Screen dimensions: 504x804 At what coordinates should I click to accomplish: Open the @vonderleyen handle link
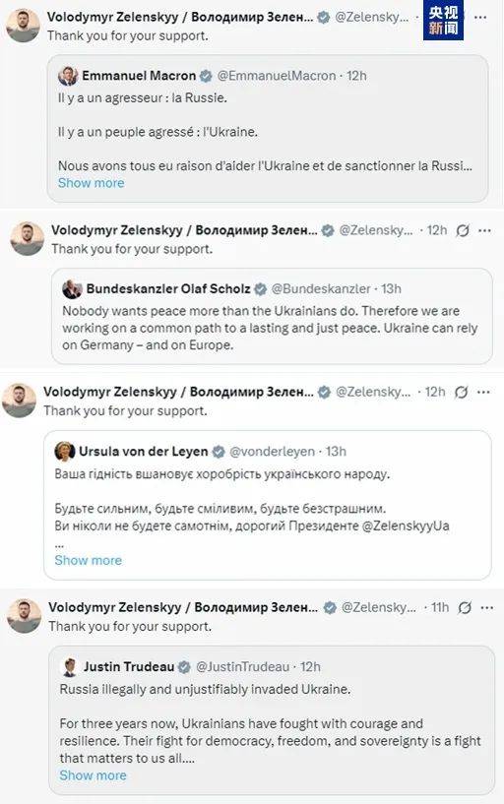pos(273,452)
